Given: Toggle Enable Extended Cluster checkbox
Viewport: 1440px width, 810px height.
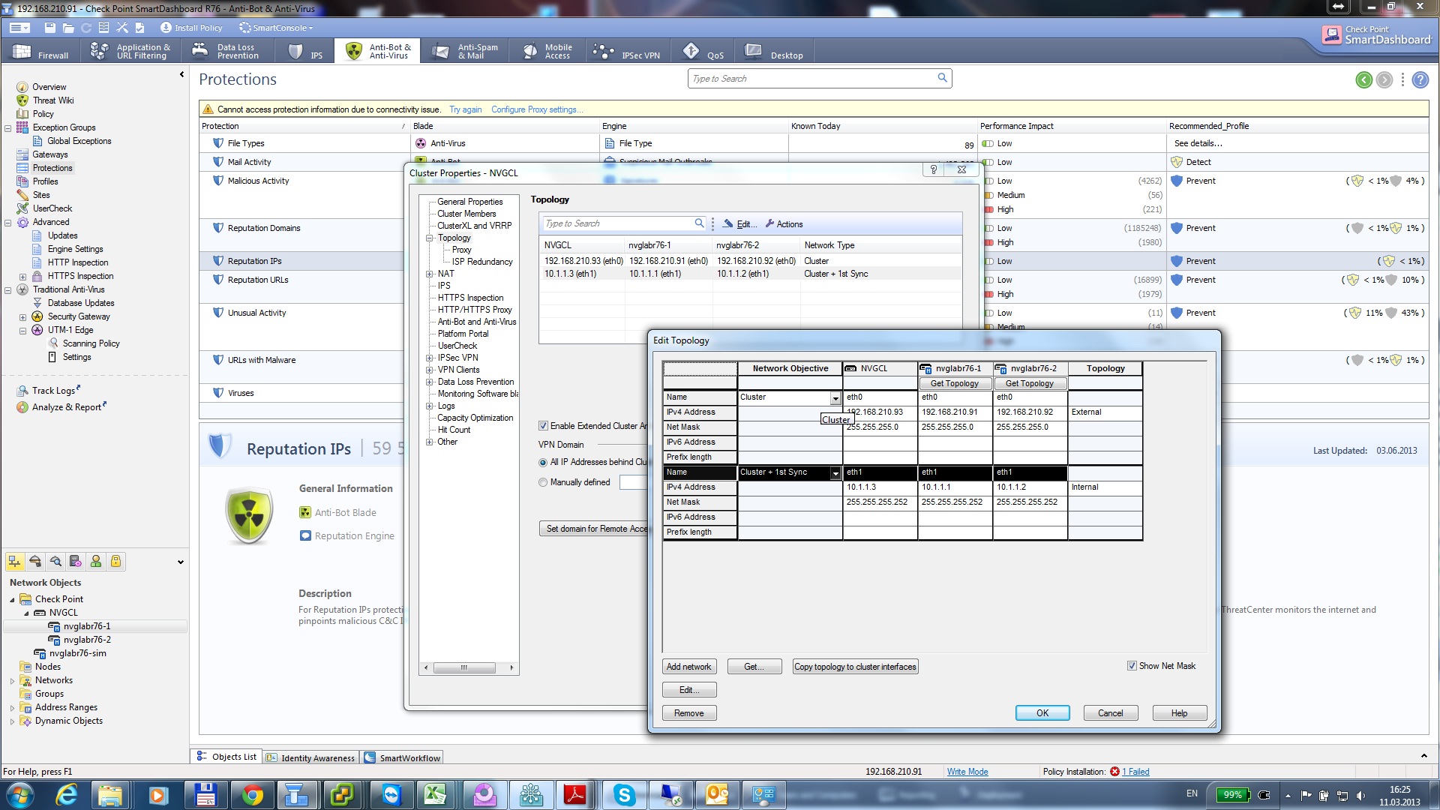Looking at the screenshot, I should pos(543,426).
